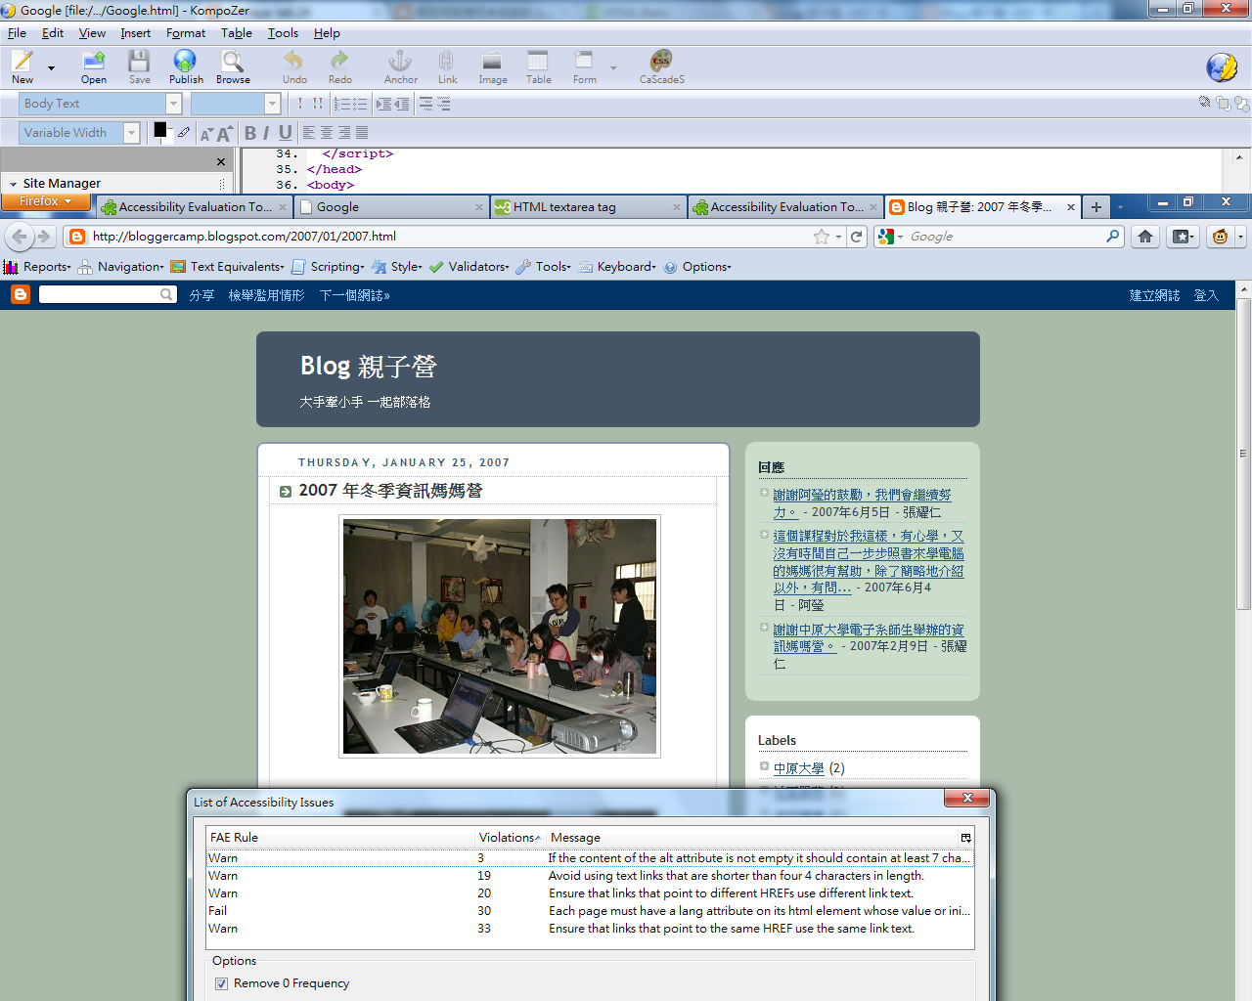Click the Firefox home icon
This screenshot has height=1001, width=1252.
1145,237
